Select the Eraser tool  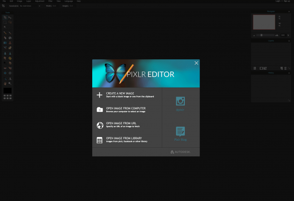click(5, 38)
